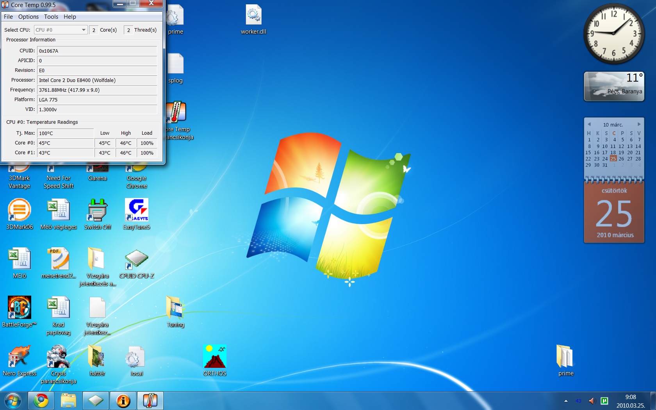Open the Vizsgára jelentkezés folder
Image resolution: width=656 pixels, height=410 pixels.
(x=98, y=267)
